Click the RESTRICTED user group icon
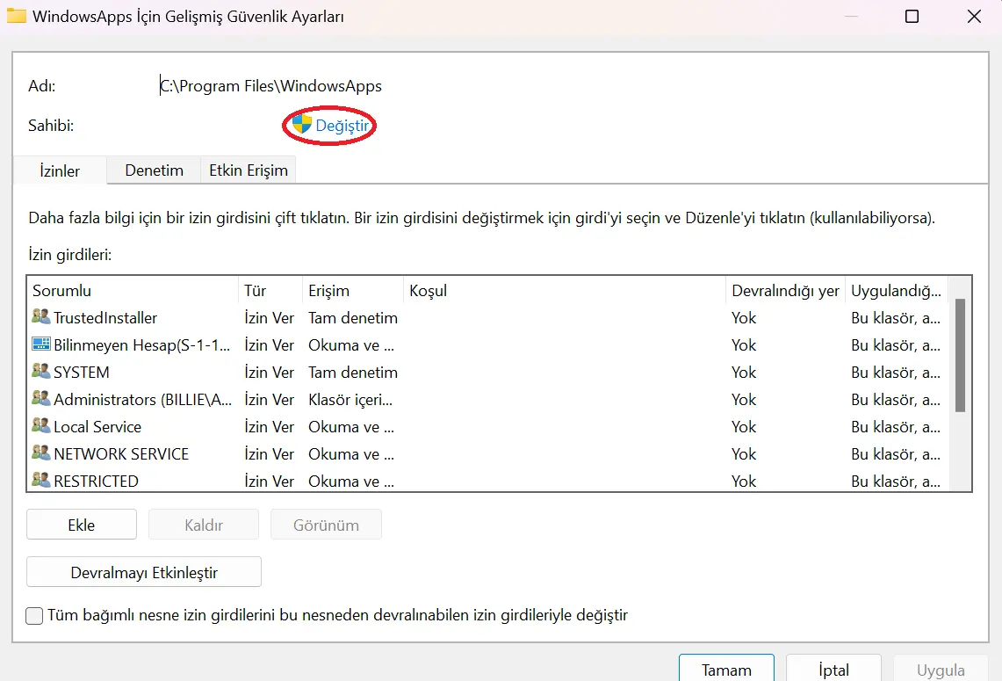The height and width of the screenshot is (681, 1002). pyautogui.click(x=41, y=479)
